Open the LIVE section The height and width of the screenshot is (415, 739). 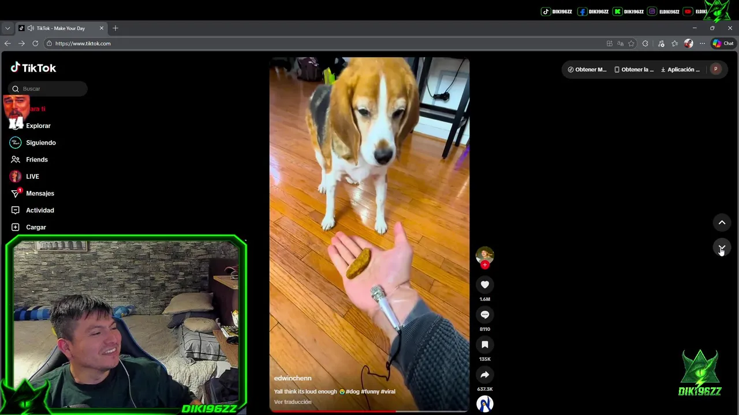(x=32, y=176)
